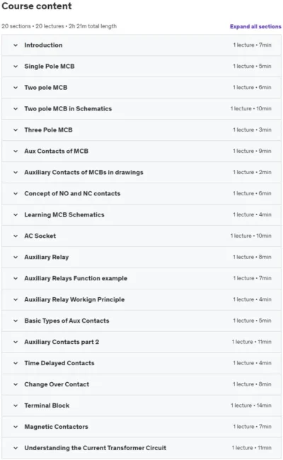The image size is (283, 460).
Task: Expand Understanding the Current Transformer Circuit
Action: 141,448
